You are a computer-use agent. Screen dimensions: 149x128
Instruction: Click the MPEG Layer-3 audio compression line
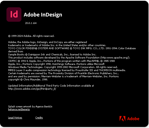point(67,70)
